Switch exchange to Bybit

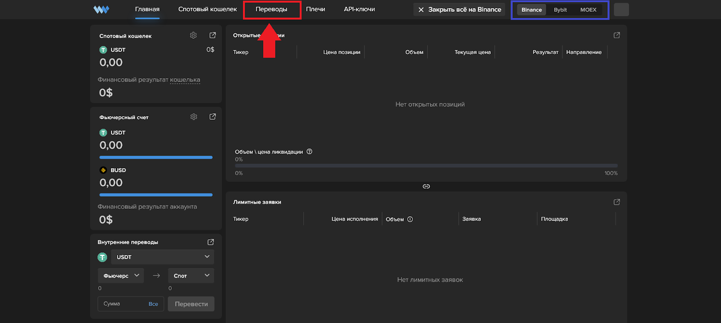(560, 10)
